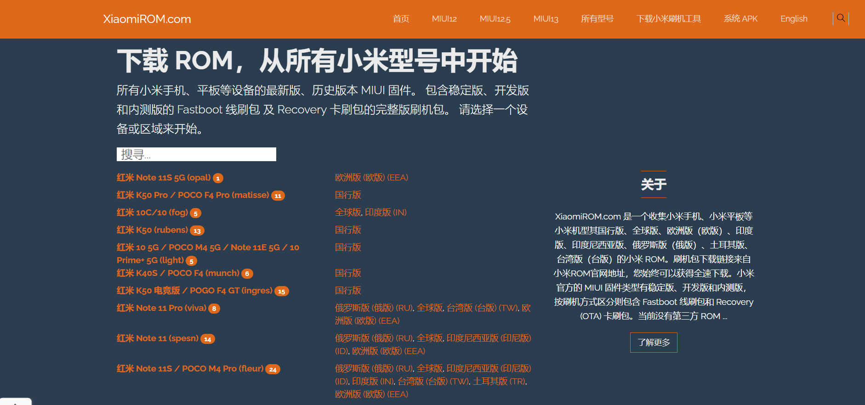The height and width of the screenshot is (405, 865).
Task: Open the XiaomiROM.com home logo
Action: pyautogui.click(x=147, y=19)
